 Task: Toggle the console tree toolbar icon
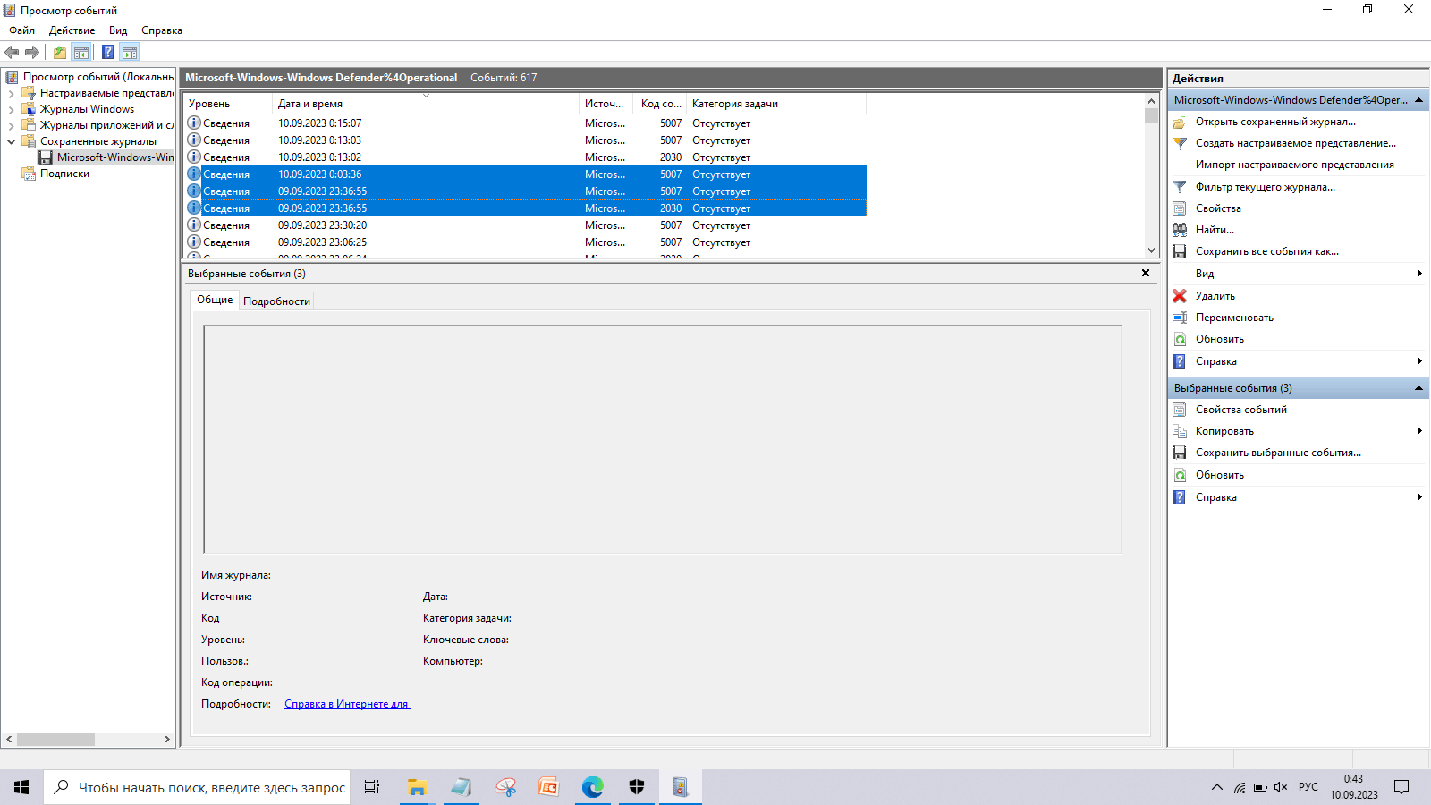coord(80,52)
